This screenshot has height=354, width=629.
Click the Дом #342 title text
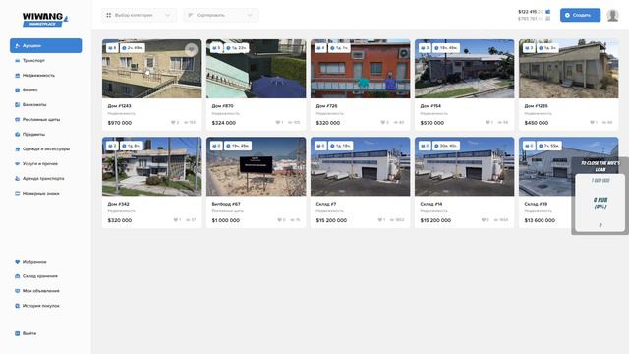point(118,204)
